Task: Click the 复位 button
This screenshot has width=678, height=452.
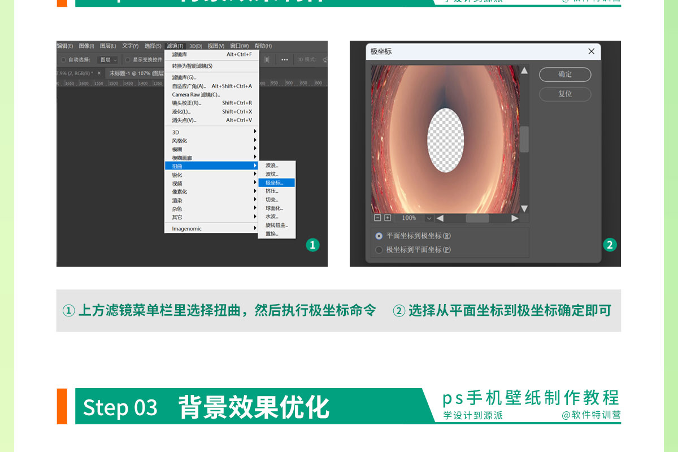Action: tap(565, 94)
